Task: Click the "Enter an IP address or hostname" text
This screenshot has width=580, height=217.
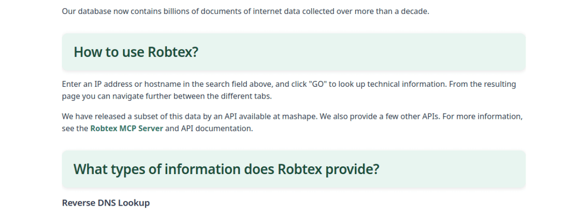Action: point(116,84)
